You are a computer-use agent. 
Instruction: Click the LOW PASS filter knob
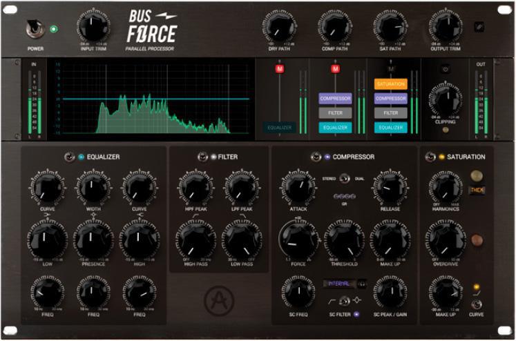[x=242, y=240]
